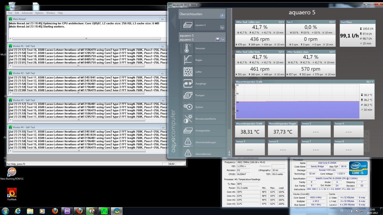Click the DE language indicator in the tray

pyautogui.click(x=342, y=211)
